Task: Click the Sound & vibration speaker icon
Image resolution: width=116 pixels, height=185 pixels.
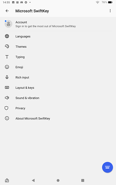Action: [x=7, y=98]
